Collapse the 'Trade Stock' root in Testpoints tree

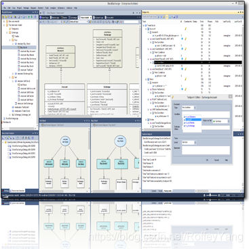(144, 25)
